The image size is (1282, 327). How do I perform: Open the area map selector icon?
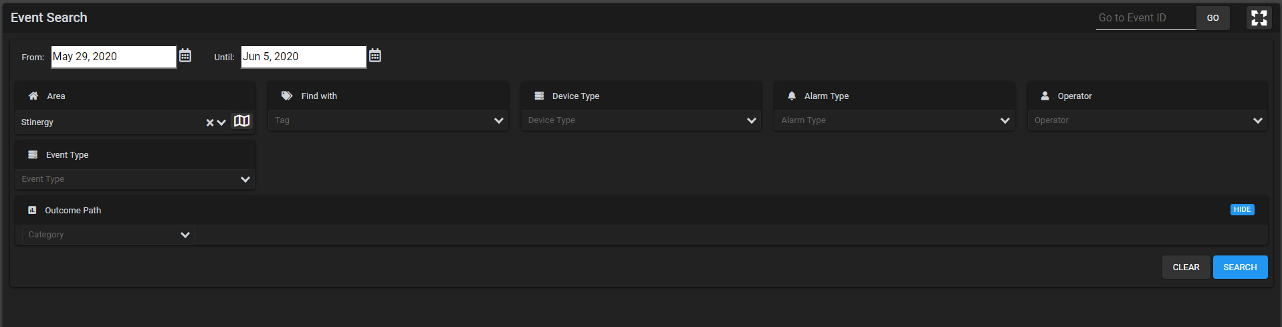(x=241, y=121)
